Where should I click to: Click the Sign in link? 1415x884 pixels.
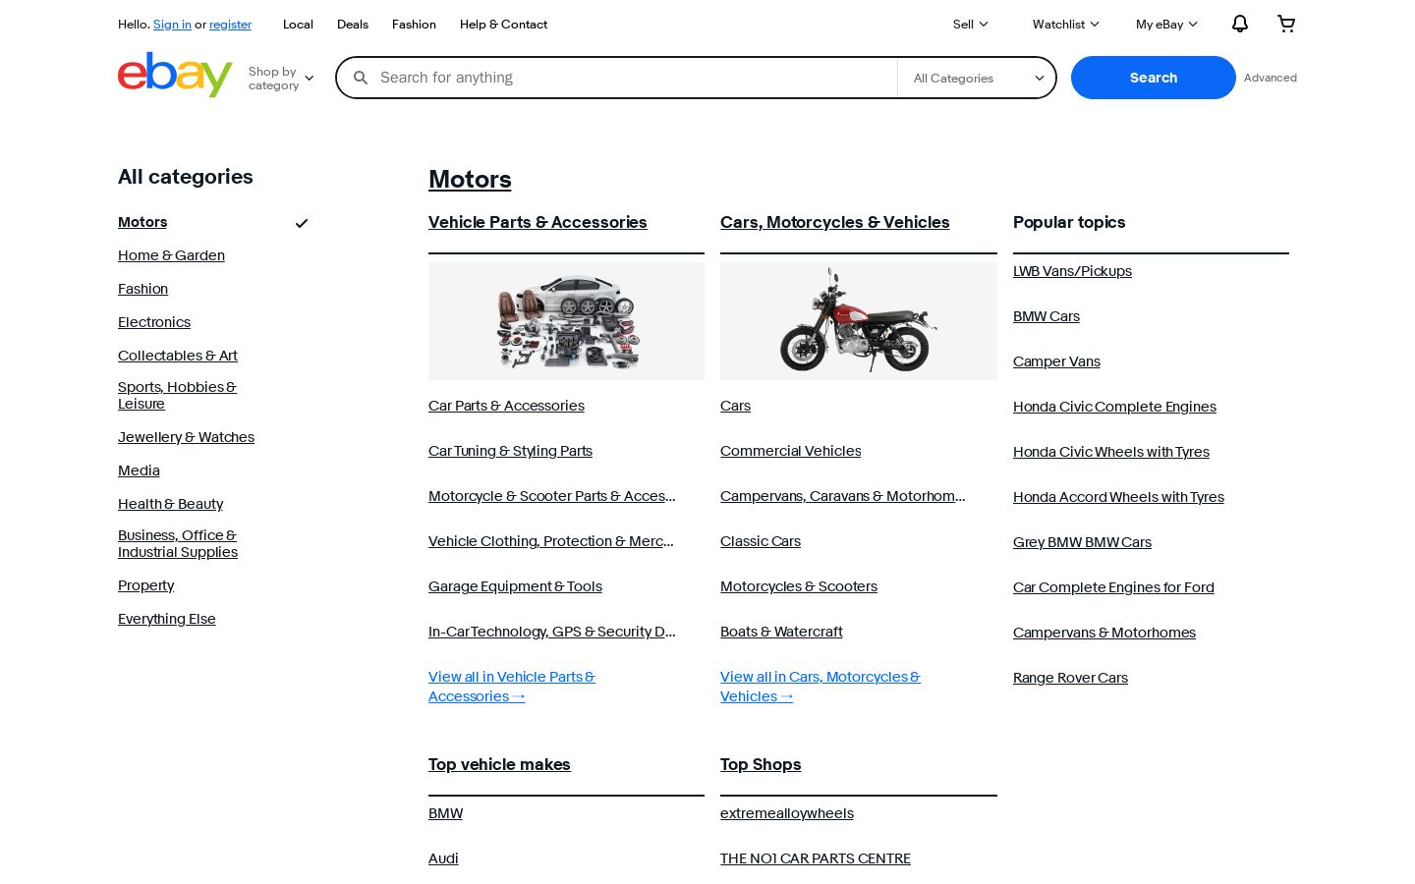(172, 25)
